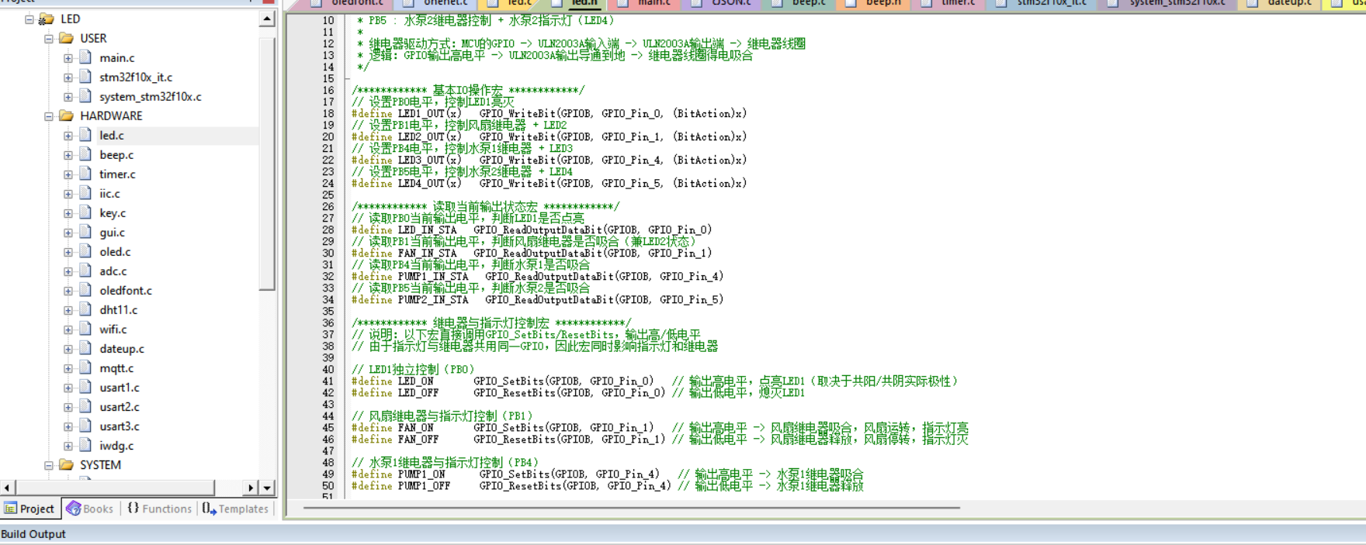Expand the dht11.c node to show includes
This screenshot has width=1366, height=545.
pos(68,310)
